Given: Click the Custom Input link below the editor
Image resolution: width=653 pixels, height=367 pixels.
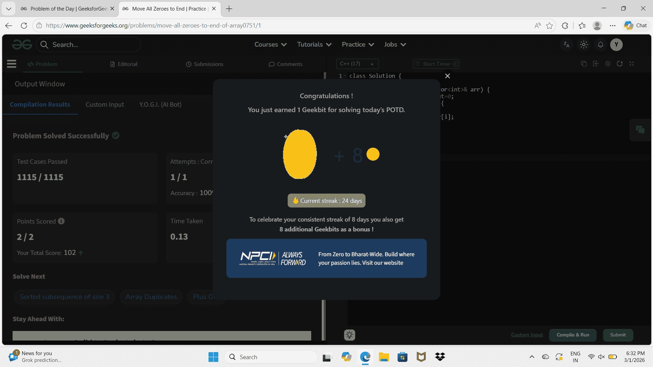Looking at the screenshot, I should click(527, 335).
